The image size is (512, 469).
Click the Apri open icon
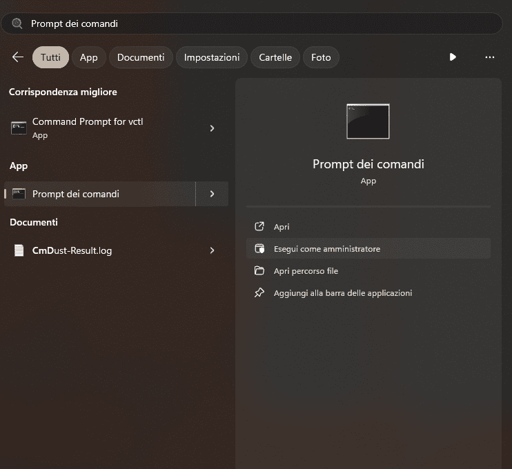pos(259,226)
